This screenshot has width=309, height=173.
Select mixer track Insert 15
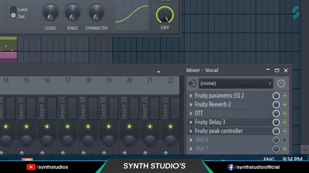[x=21, y=108]
